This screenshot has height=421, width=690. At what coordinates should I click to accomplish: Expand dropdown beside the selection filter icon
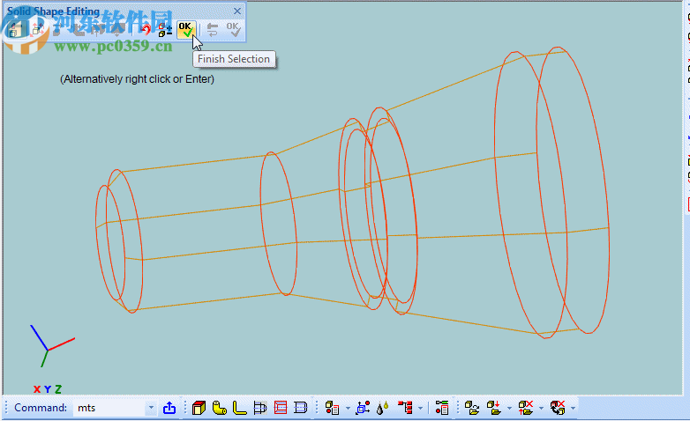[x=348, y=408]
